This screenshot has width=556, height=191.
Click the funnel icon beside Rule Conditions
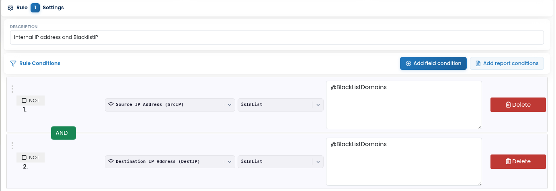[x=13, y=63]
